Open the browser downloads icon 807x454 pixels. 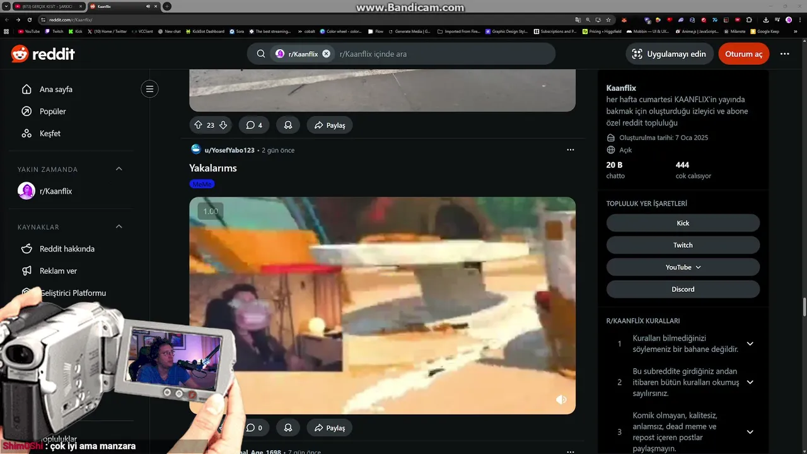(x=766, y=20)
